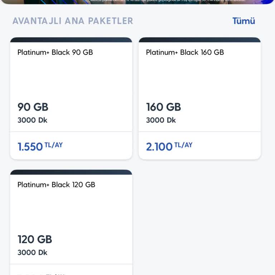Tap the "TL/AY" label beside 1.550

click(x=53, y=145)
